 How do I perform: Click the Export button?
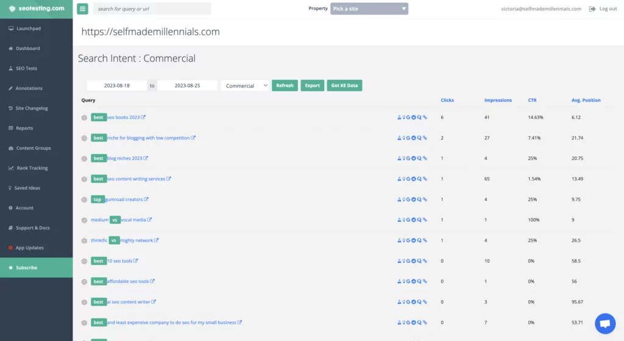tap(313, 85)
